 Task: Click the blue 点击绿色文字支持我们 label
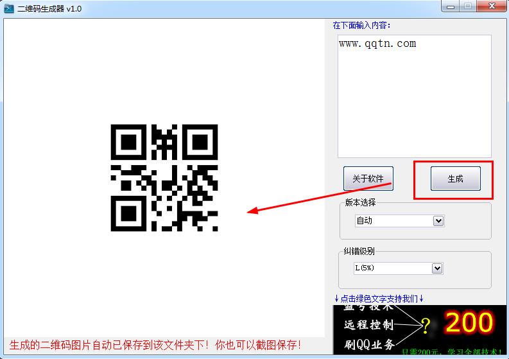coord(379,299)
